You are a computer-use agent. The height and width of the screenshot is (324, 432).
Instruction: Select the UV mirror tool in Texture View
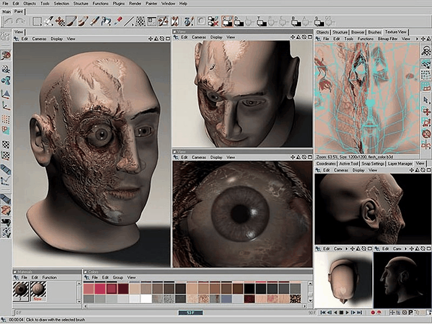coord(426,145)
